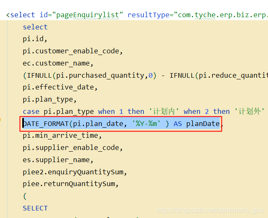
Task: Click 'pi.supplier_enable_code,' line
Action: (73, 148)
